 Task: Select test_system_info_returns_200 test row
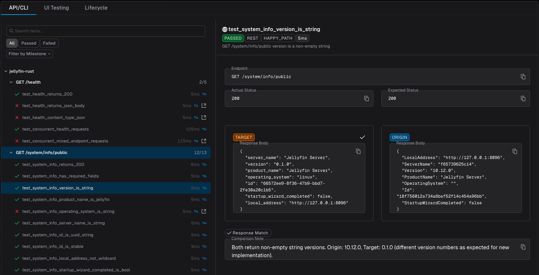(106, 165)
